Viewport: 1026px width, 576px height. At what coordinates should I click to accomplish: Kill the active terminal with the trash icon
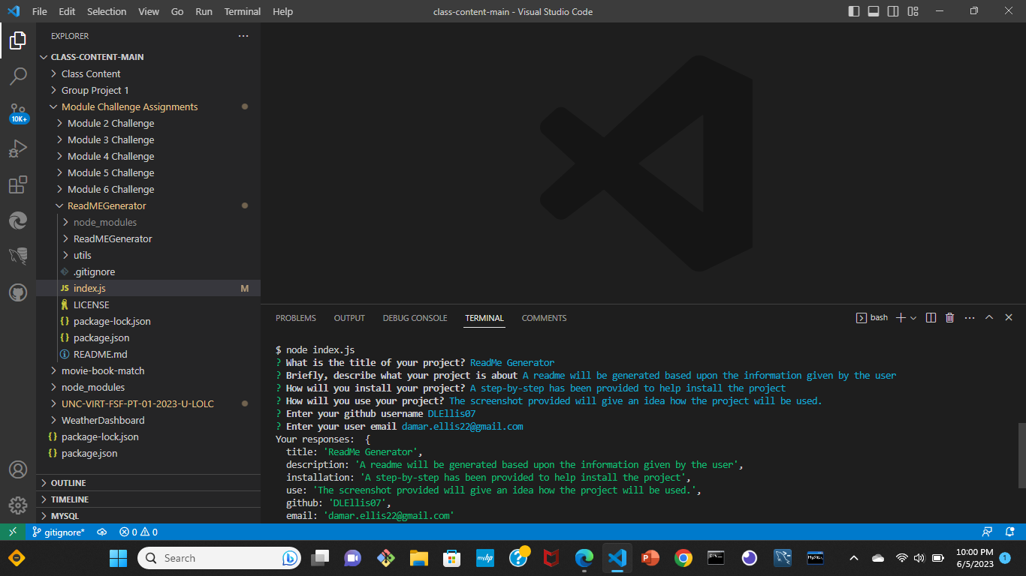click(949, 317)
